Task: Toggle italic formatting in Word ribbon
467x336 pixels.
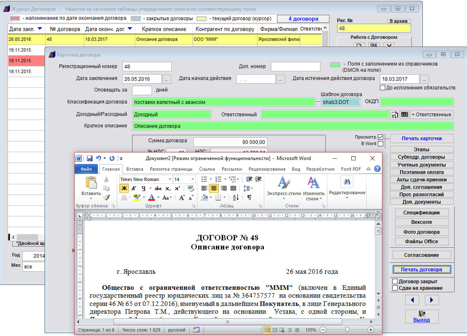Action: point(134,188)
